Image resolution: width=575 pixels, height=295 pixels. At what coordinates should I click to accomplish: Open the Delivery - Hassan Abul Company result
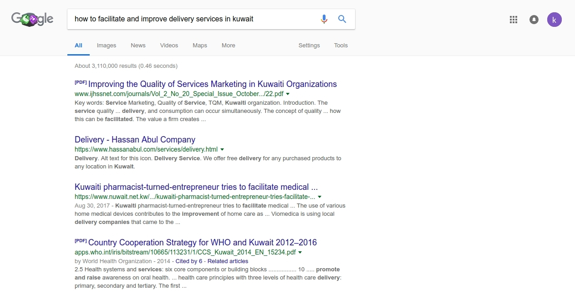click(x=135, y=140)
